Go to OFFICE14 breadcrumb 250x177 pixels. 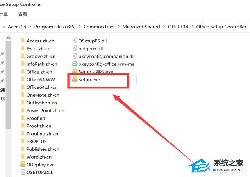click(x=178, y=27)
